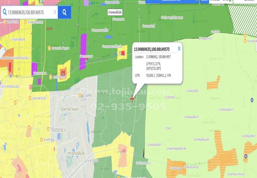Viewport: 257px width, 178px height.
Task: Close the coordinates info popup
Action: (x=179, y=49)
